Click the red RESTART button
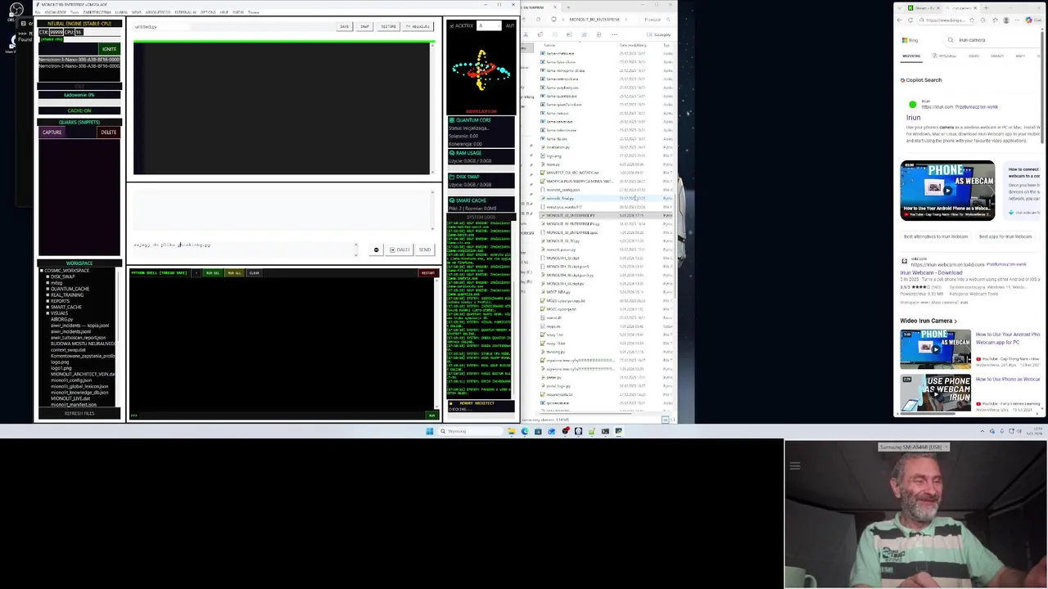Image resolution: width=1048 pixels, height=589 pixels. coord(428,273)
